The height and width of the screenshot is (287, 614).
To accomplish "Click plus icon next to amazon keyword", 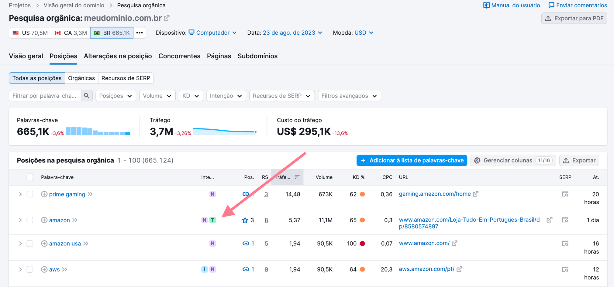I will tap(44, 220).
